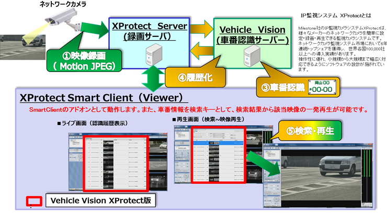Select the XProtect Smart Client (Viewer) heading

pos(103,97)
